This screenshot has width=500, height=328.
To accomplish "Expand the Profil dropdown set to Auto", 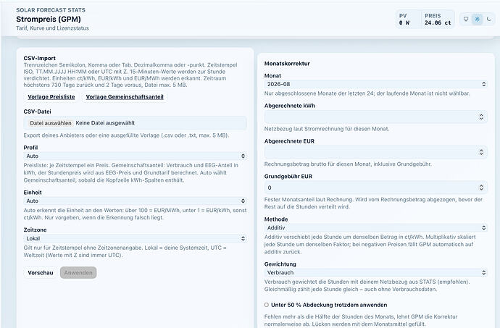I will tap(135, 156).
